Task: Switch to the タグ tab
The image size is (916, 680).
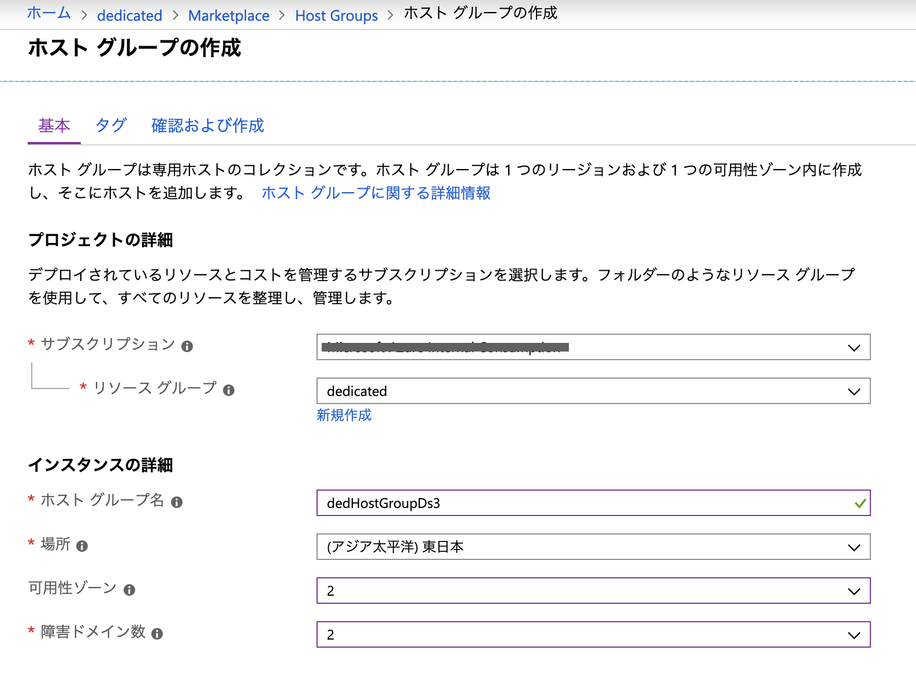Action: pyautogui.click(x=111, y=125)
